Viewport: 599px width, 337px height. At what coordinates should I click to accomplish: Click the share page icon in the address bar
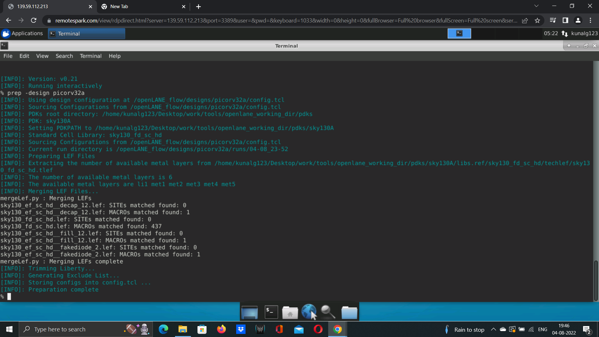(525, 21)
